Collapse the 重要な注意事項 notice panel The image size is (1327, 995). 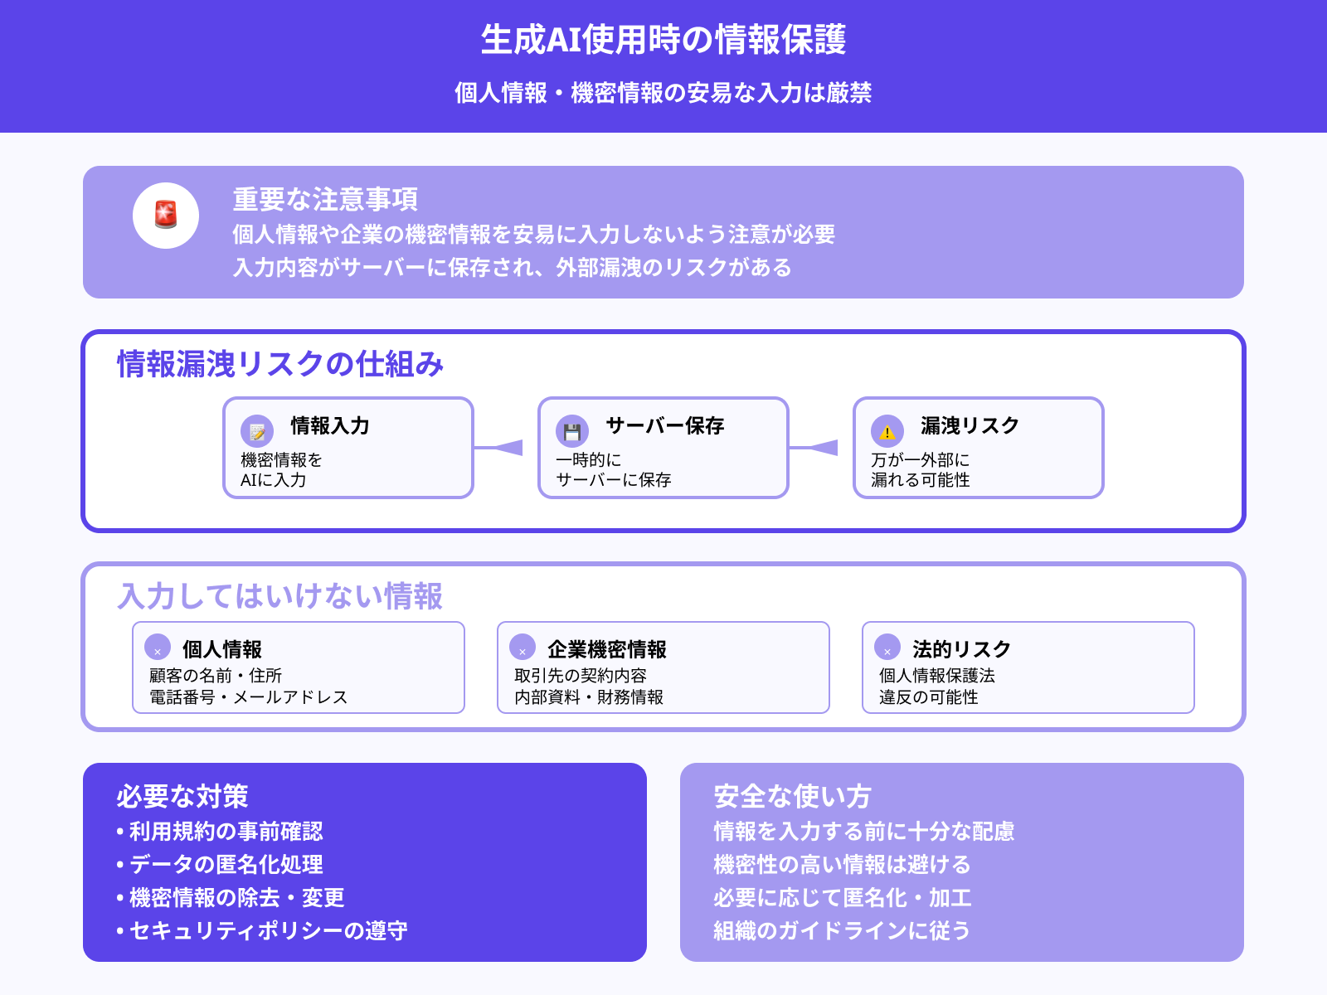tap(326, 199)
